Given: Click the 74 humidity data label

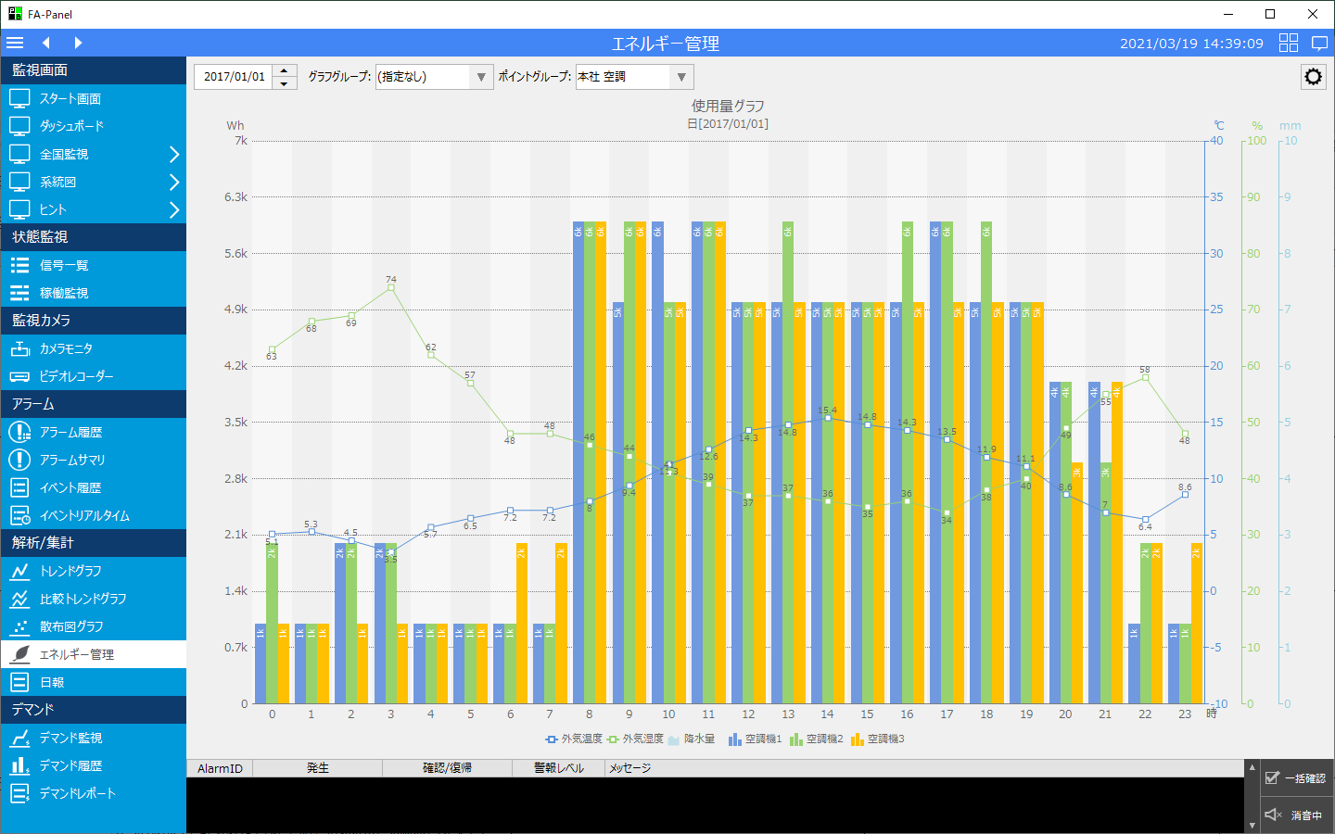Looking at the screenshot, I should pyautogui.click(x=391, y=279).
